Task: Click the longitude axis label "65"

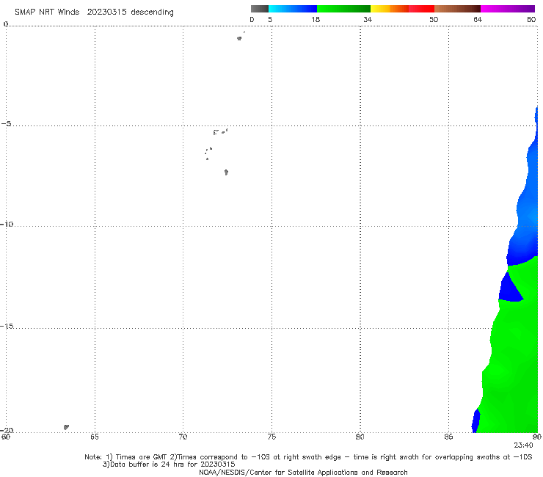Action: [95, 437]
